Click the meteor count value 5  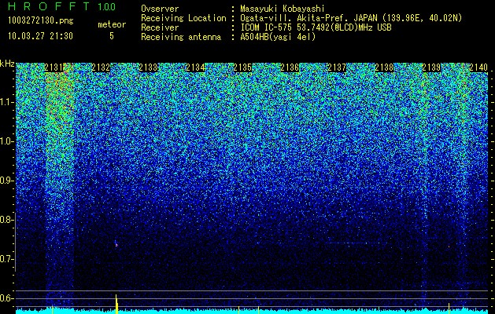112,36
